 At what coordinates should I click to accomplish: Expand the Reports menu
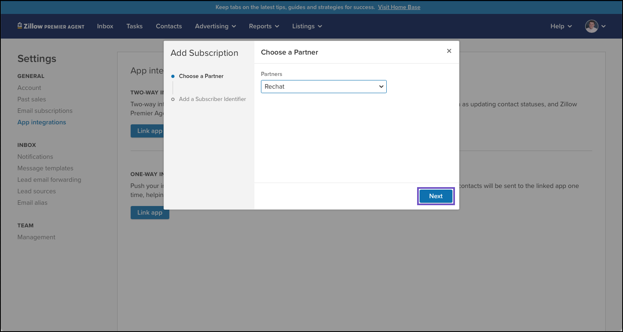click(264, 26)
